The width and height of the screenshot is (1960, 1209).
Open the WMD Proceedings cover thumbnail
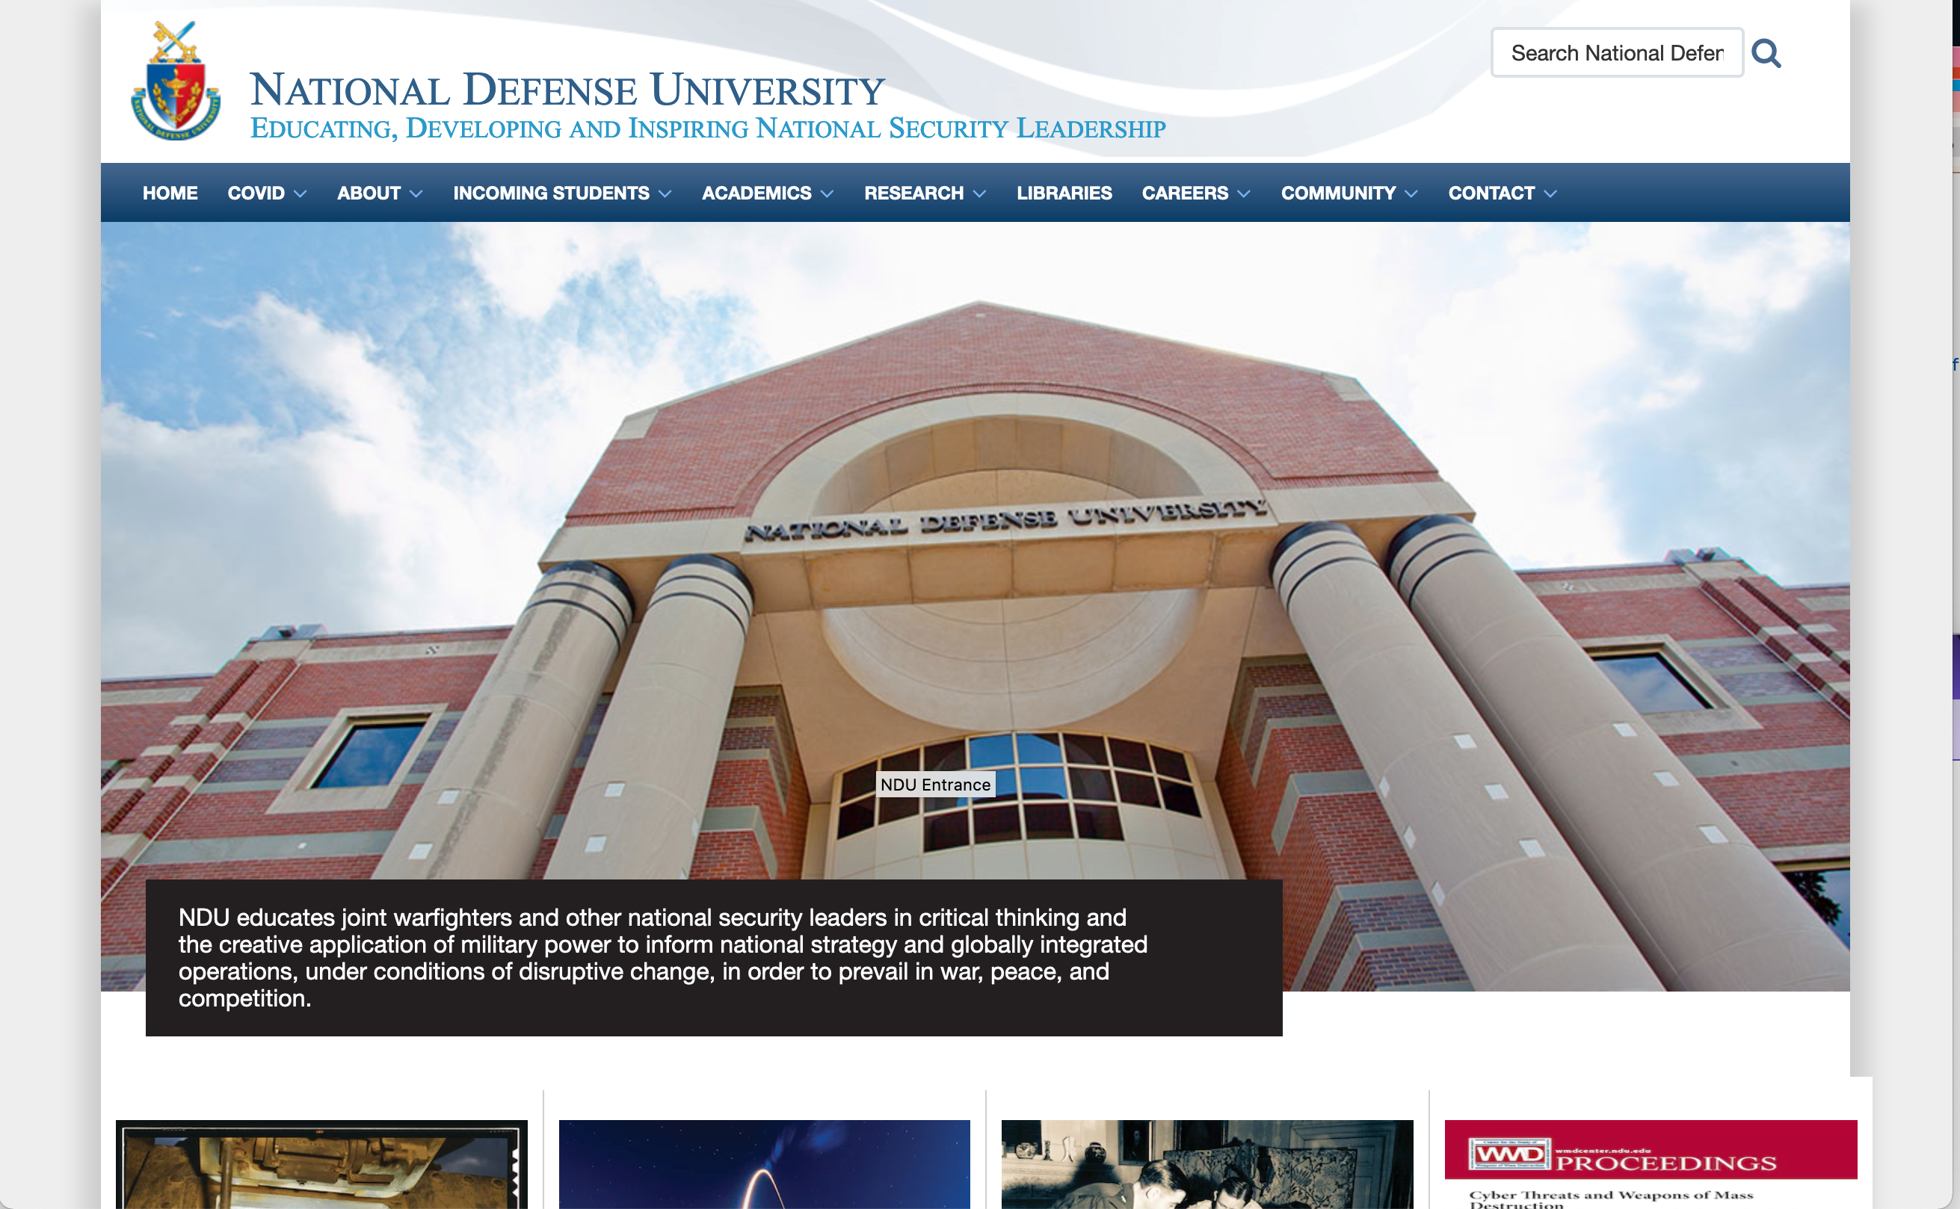click(1651, 1163)
